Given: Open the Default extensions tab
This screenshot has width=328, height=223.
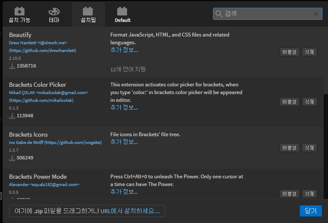Looking at the screenshot, I should (x=123, y=15).
